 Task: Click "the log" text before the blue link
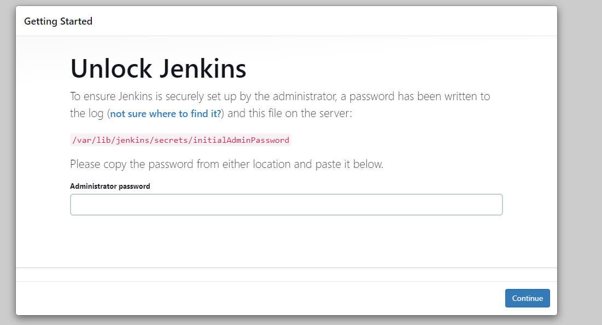(x=87, y=114)
